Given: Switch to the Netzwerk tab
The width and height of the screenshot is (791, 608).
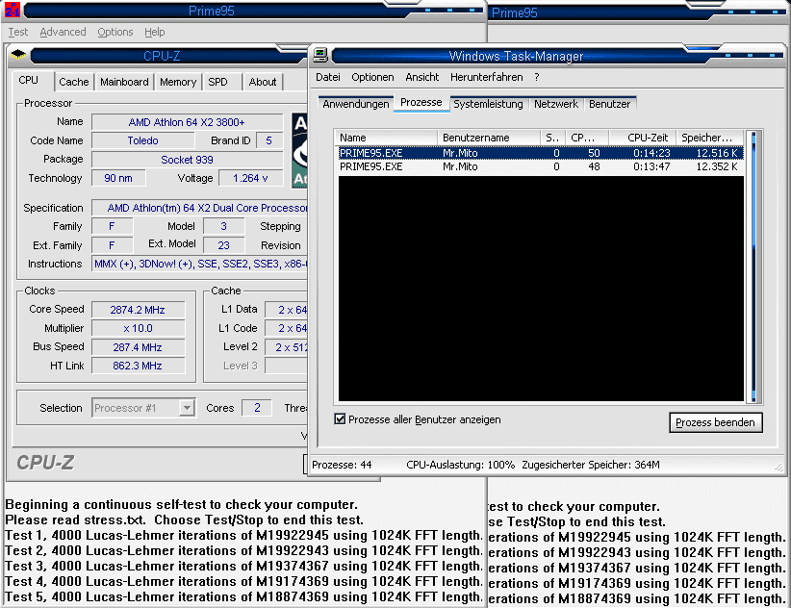Looking at the screenshot, I should [556, 104].
